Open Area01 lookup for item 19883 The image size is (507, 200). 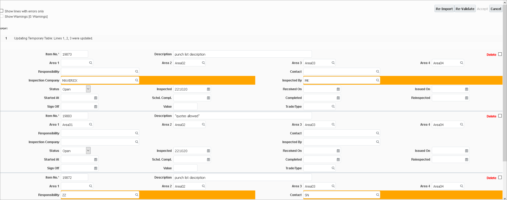click(91, 124)
